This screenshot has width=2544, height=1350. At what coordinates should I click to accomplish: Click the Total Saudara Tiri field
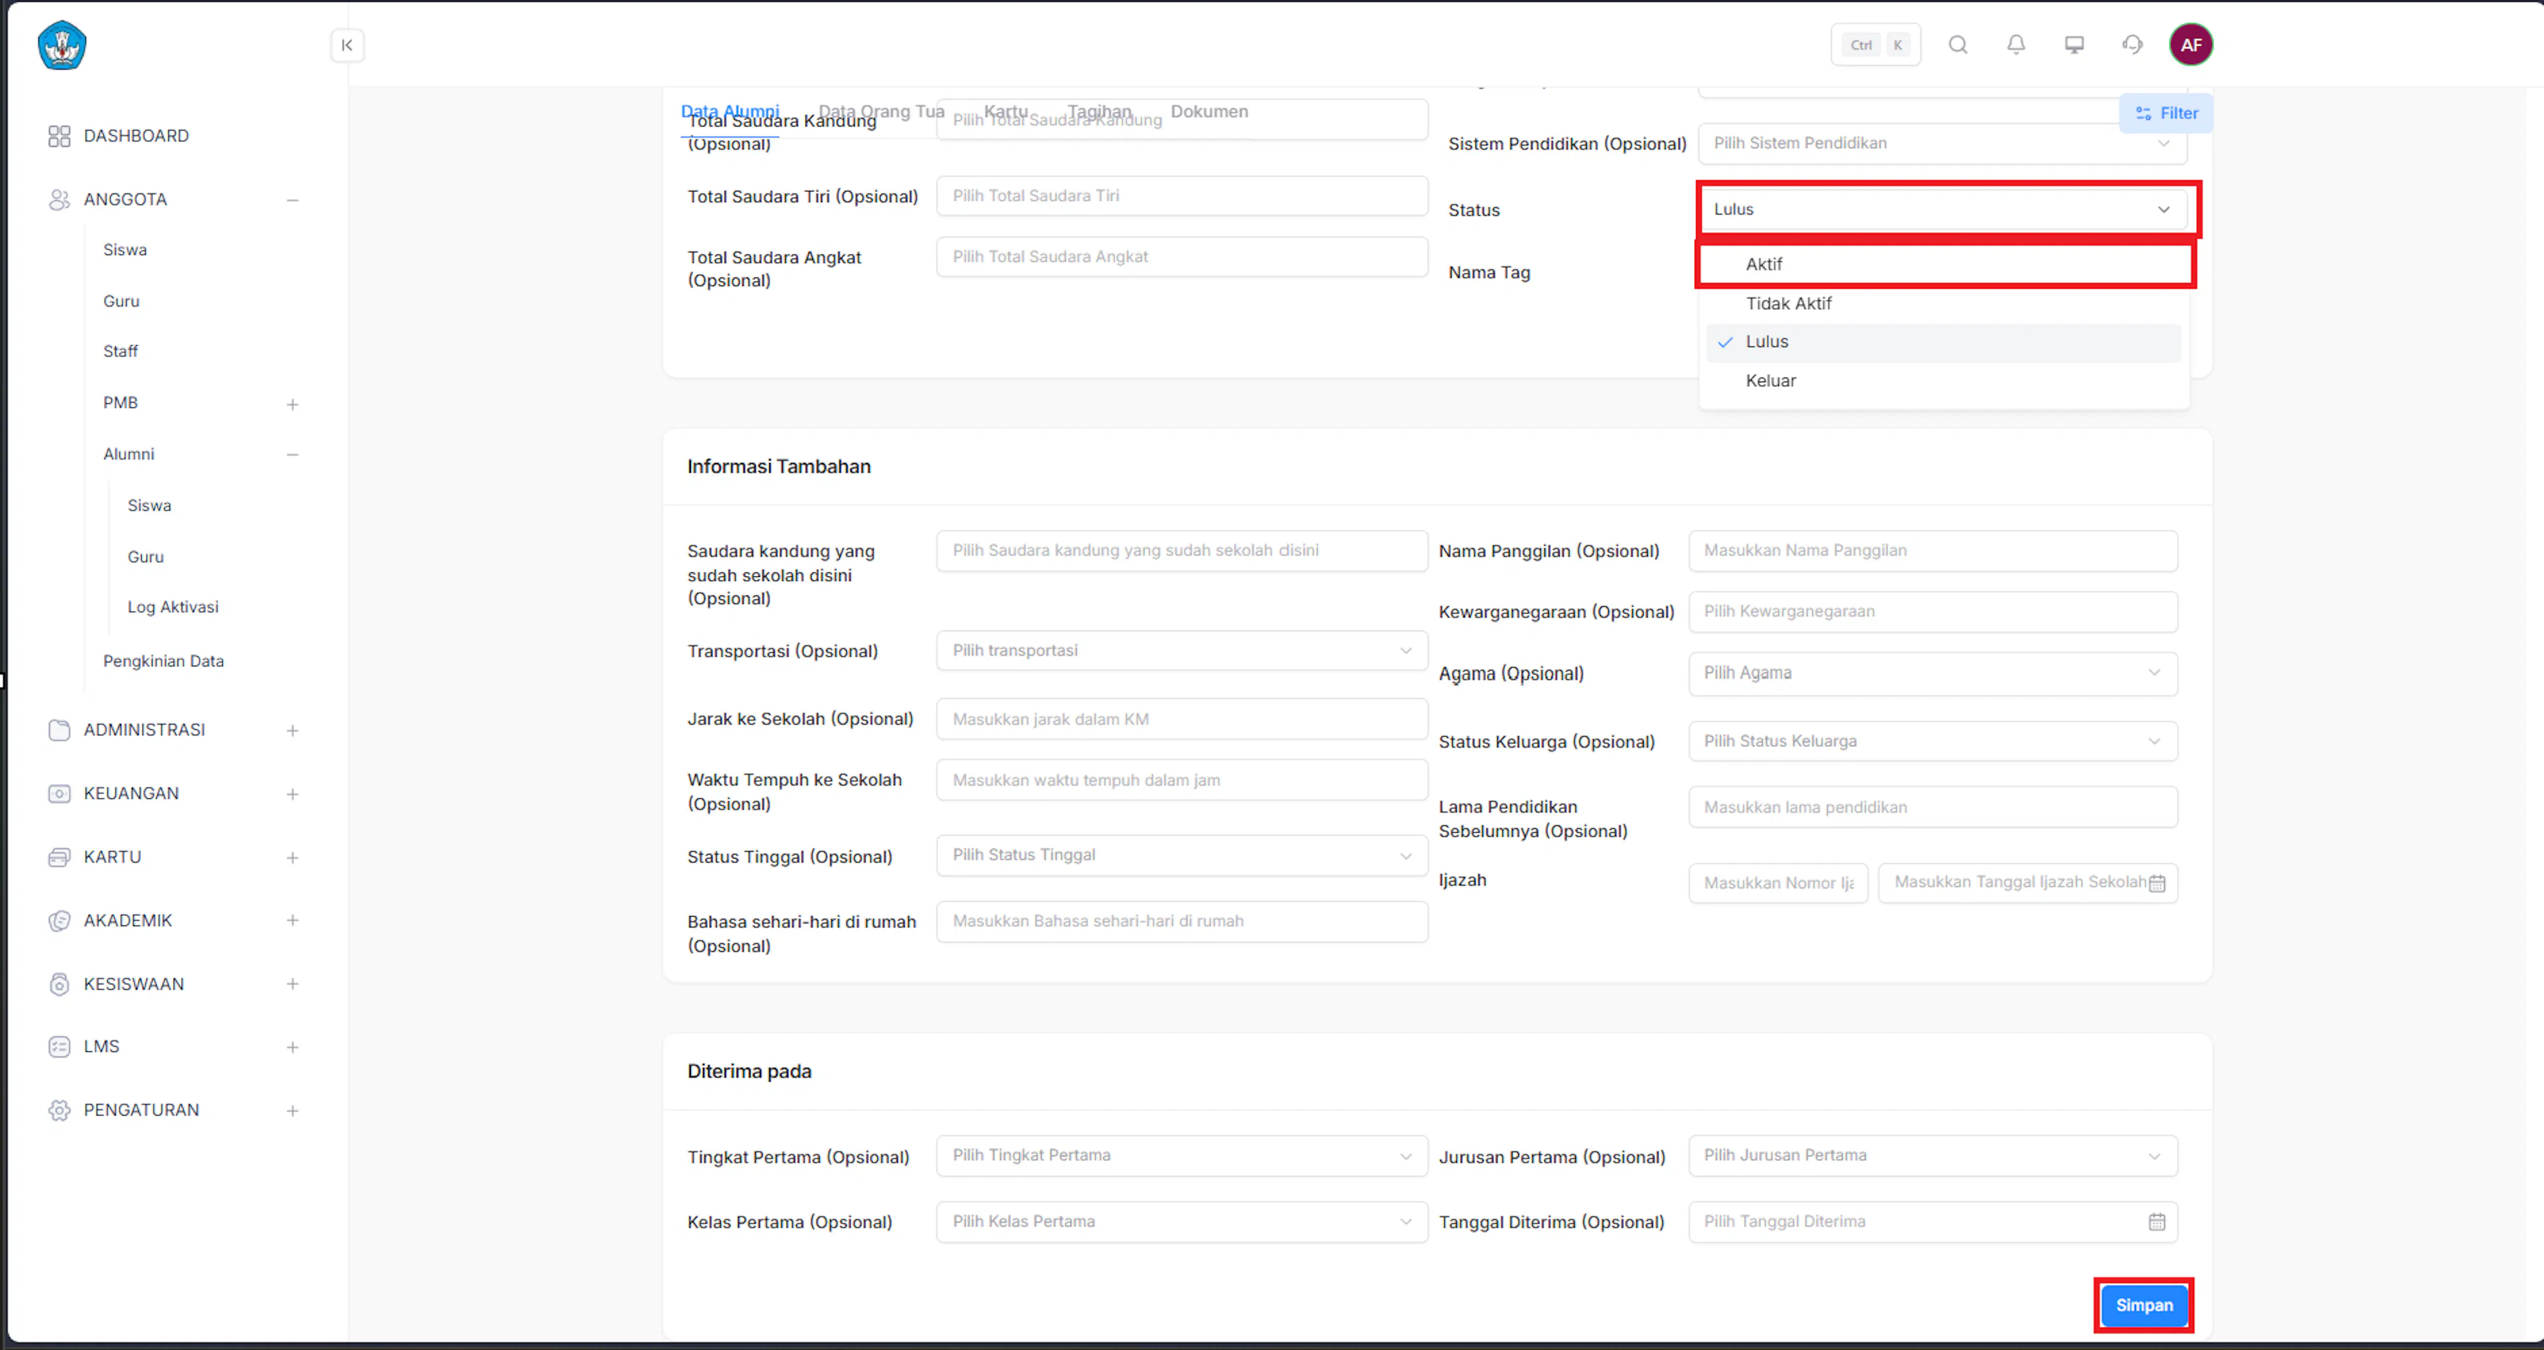click(x=1181, y=195)
